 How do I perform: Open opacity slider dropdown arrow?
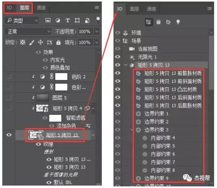[97, 32]
